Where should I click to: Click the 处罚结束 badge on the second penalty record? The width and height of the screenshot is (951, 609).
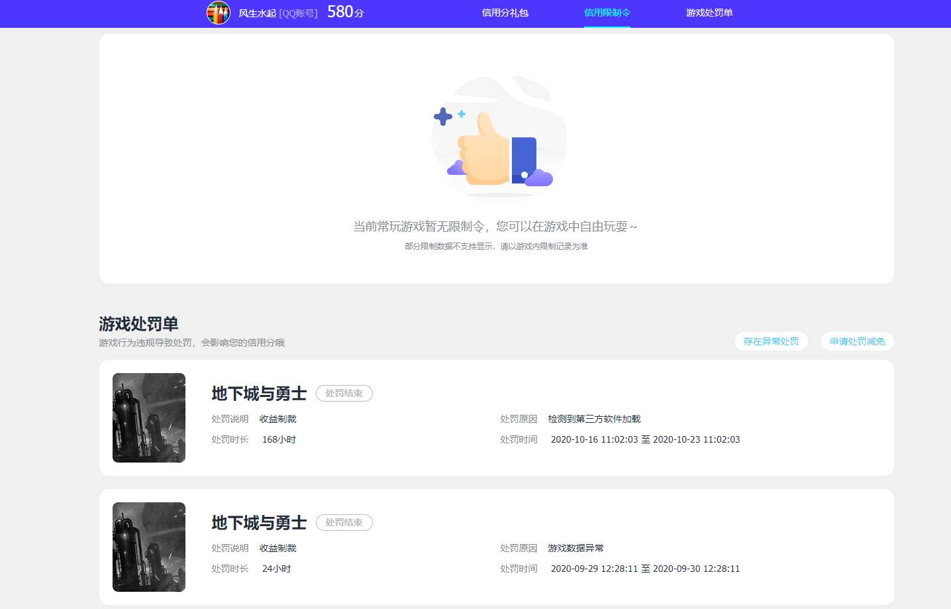(x=344, y=522)
